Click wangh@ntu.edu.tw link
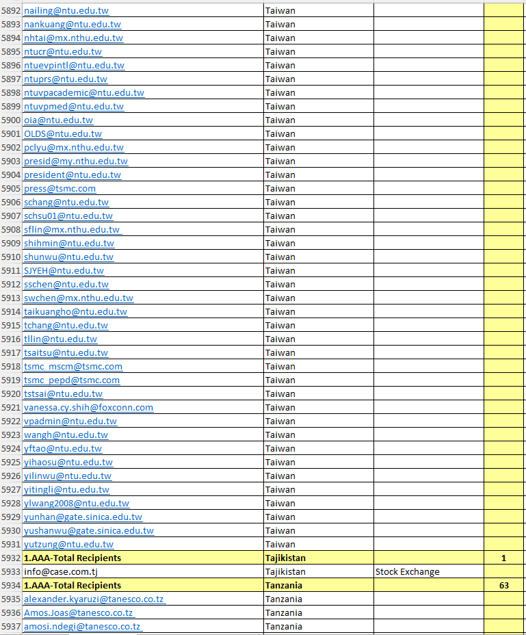 tap(66, 435)
